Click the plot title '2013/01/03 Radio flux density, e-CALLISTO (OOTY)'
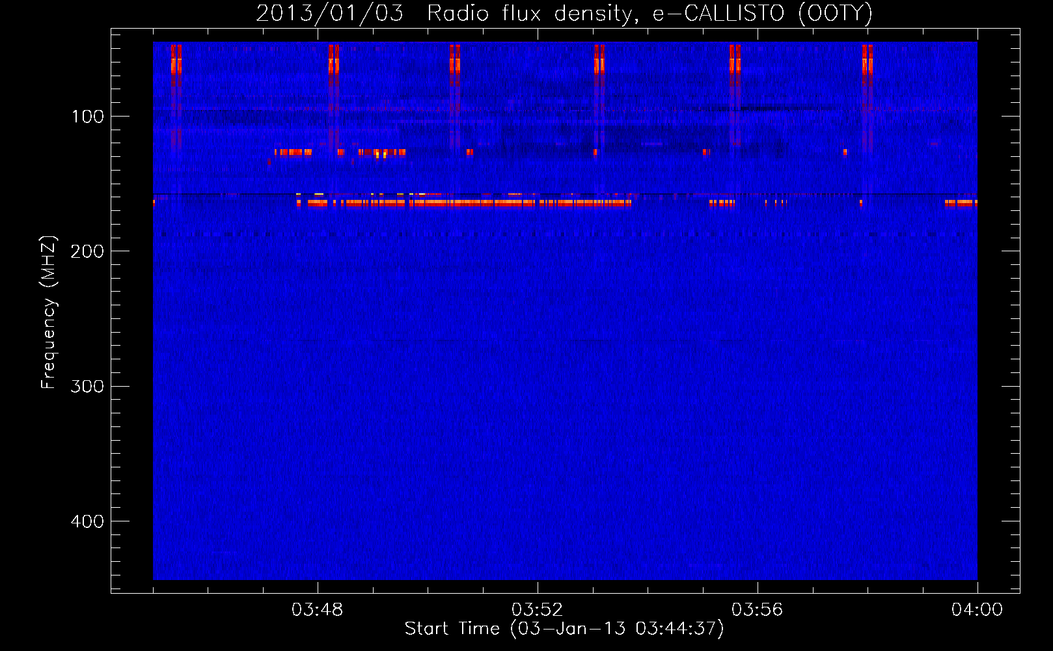This screenshot has height=651, width=1053. [564, 13]
